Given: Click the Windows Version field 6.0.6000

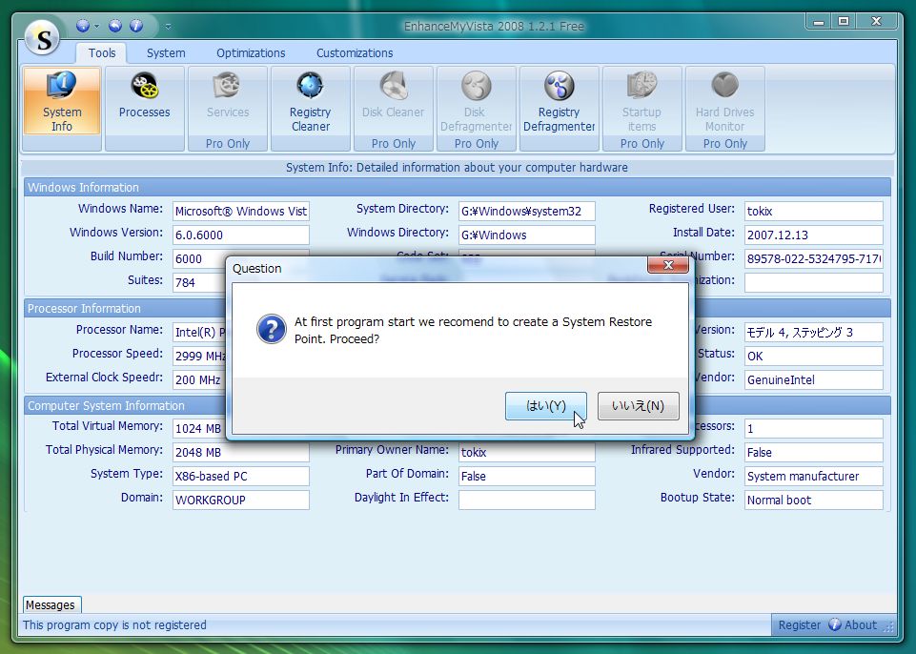Looking at the screenshot, I should (241, 235).
